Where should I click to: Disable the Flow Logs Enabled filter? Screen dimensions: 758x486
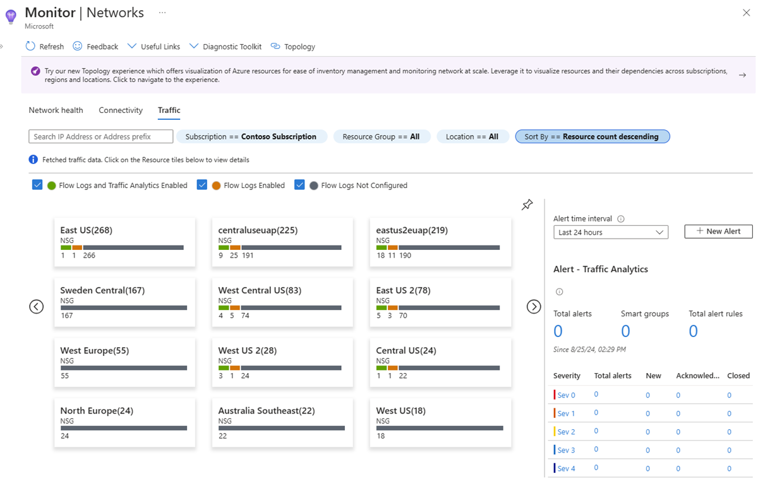[202, 185]
